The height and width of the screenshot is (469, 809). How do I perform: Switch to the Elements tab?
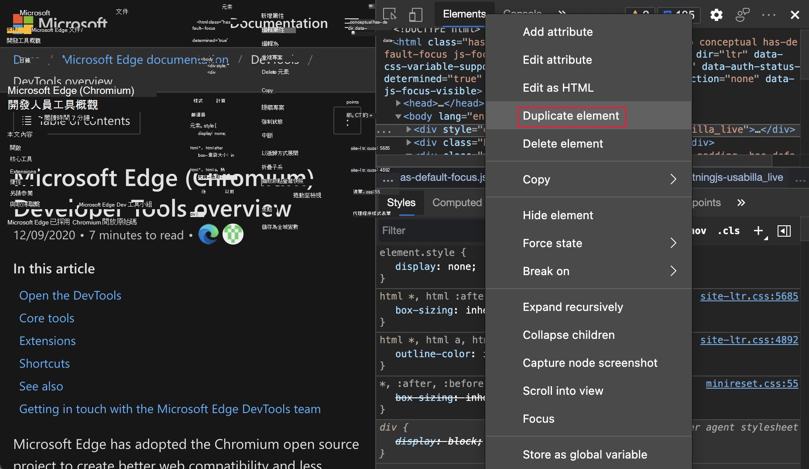click(x=464, y=14)
